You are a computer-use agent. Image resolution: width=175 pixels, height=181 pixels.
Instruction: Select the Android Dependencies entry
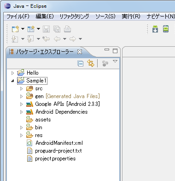pyautogui.click(x=62, y=112)
